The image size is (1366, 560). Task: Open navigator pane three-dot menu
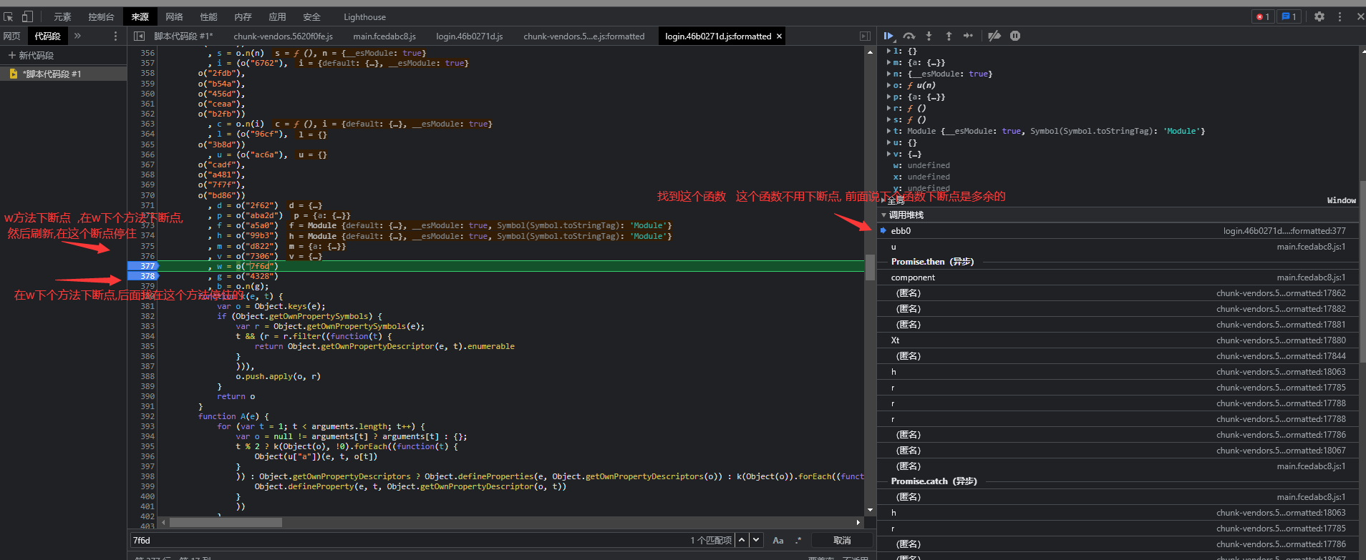(x=115, y=36)
